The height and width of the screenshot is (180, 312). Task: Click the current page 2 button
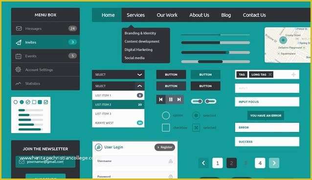232,163
